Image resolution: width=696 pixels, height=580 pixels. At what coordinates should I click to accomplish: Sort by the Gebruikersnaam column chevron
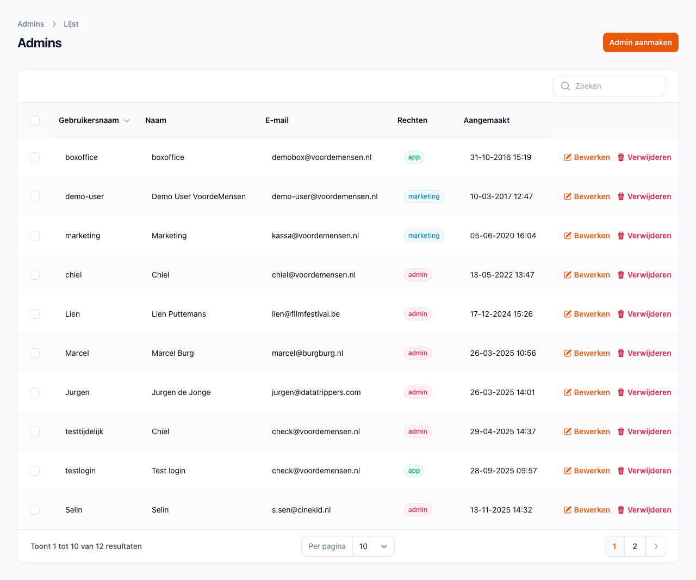click(127, 121)
